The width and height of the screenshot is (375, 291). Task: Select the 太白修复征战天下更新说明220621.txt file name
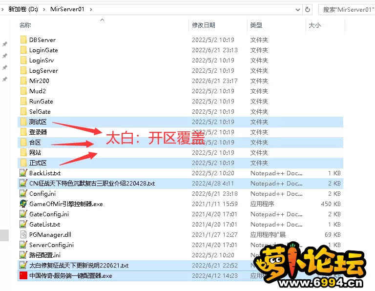pos(79,266)
